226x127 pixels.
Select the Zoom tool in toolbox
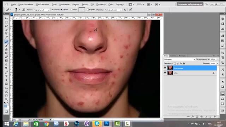pos(6,99)
